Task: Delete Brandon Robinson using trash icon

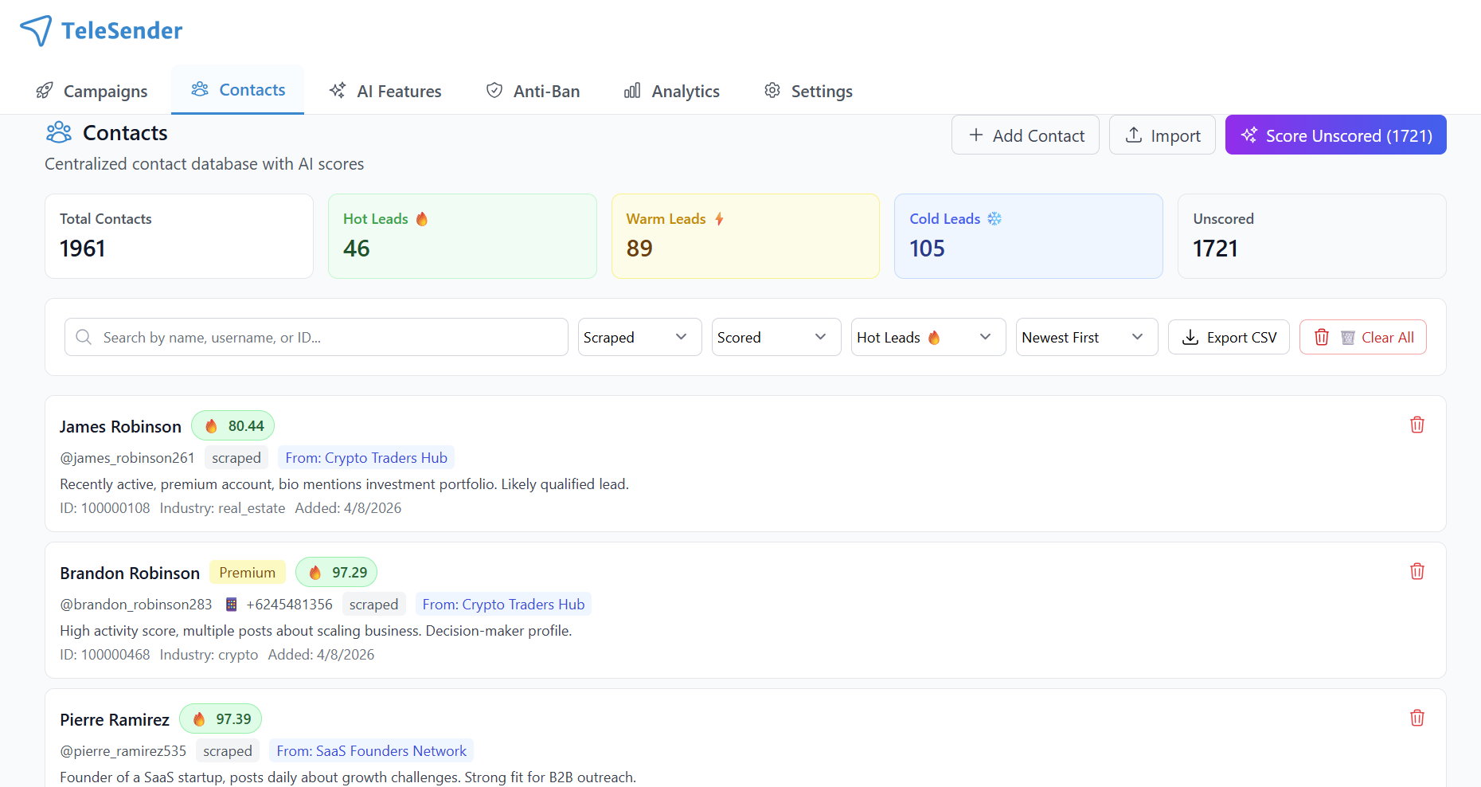Action: [x=1417, y=571]
